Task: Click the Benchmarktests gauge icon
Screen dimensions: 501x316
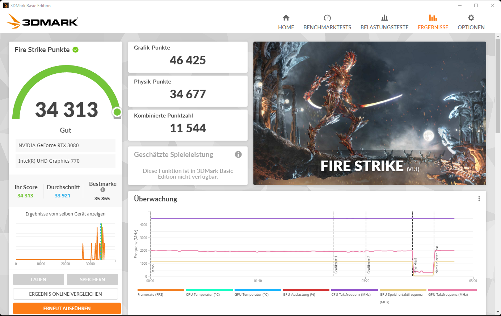Action: (x=327, y=18)
